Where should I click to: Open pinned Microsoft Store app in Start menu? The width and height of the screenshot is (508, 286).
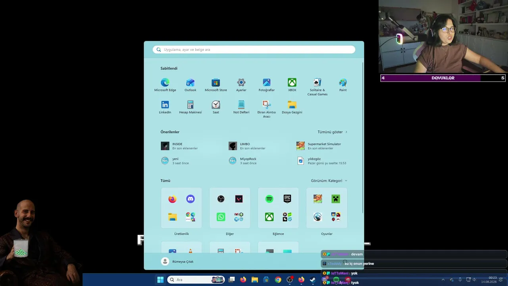click(x=216, y=85)
